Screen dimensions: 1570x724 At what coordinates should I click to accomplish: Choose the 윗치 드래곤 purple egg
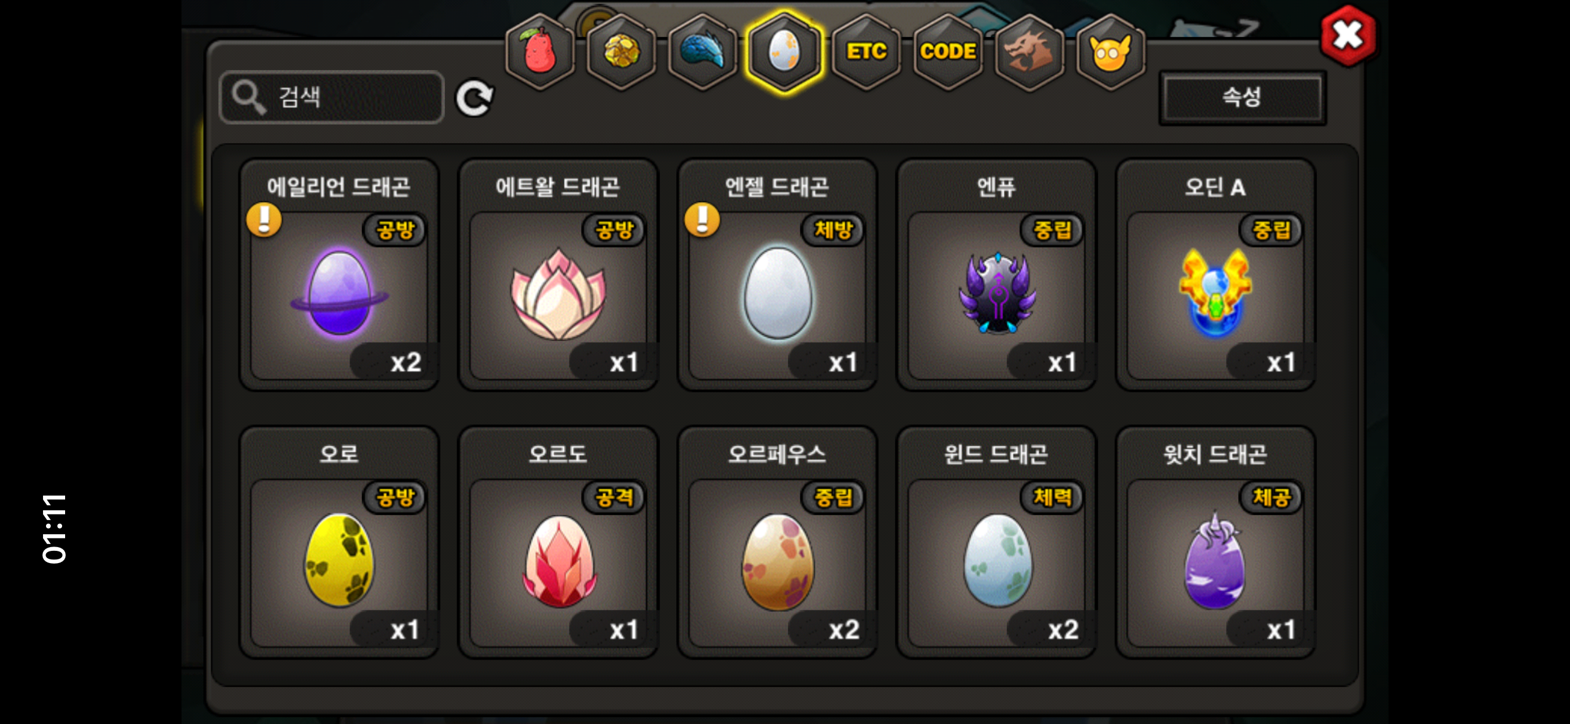1216,542
